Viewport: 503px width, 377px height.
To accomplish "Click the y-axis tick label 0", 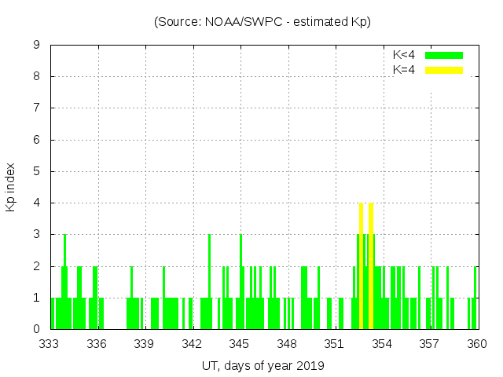I will coord(37,329).
